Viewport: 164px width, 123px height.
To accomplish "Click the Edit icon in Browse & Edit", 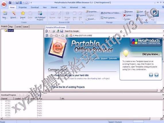I will pyautogui.click(x=59, y=14).
